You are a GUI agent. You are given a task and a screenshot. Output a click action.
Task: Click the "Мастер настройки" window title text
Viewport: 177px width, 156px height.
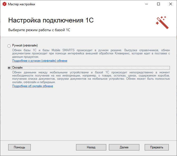(21, 4)
